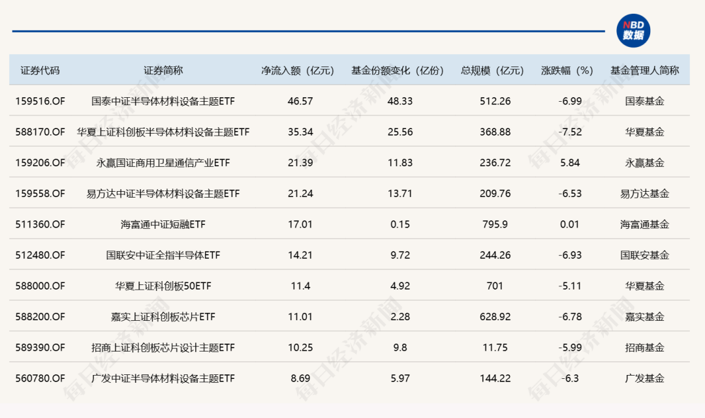Select the 46.57 net inflow value
Screen dimensions: 705x418
pos(300,101)
